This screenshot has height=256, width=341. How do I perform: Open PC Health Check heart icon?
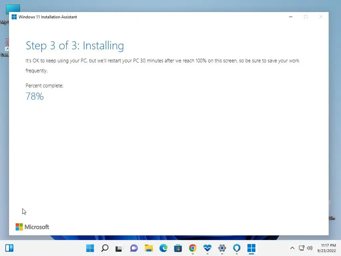(207, 248)
